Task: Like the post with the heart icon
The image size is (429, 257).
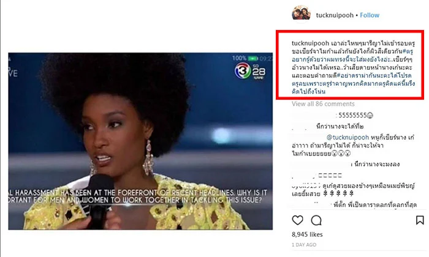Action: (x=297, y=220)
